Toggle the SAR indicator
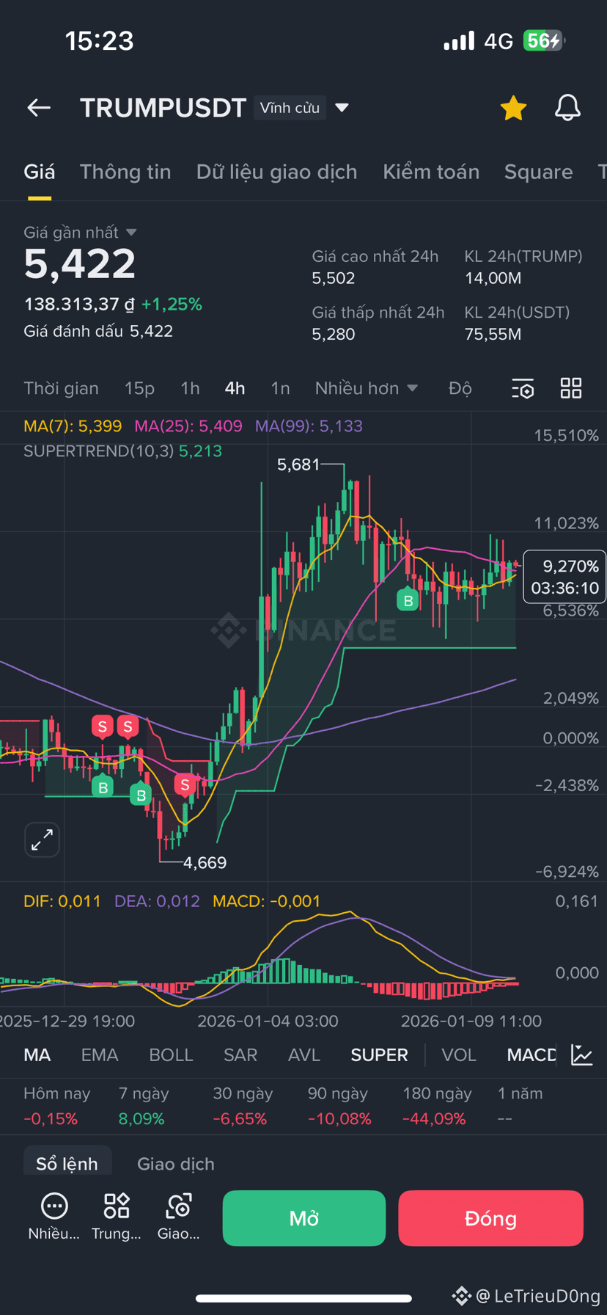Image resolution: width=607 pixels, height=1315 pixels. point(240,1055)
